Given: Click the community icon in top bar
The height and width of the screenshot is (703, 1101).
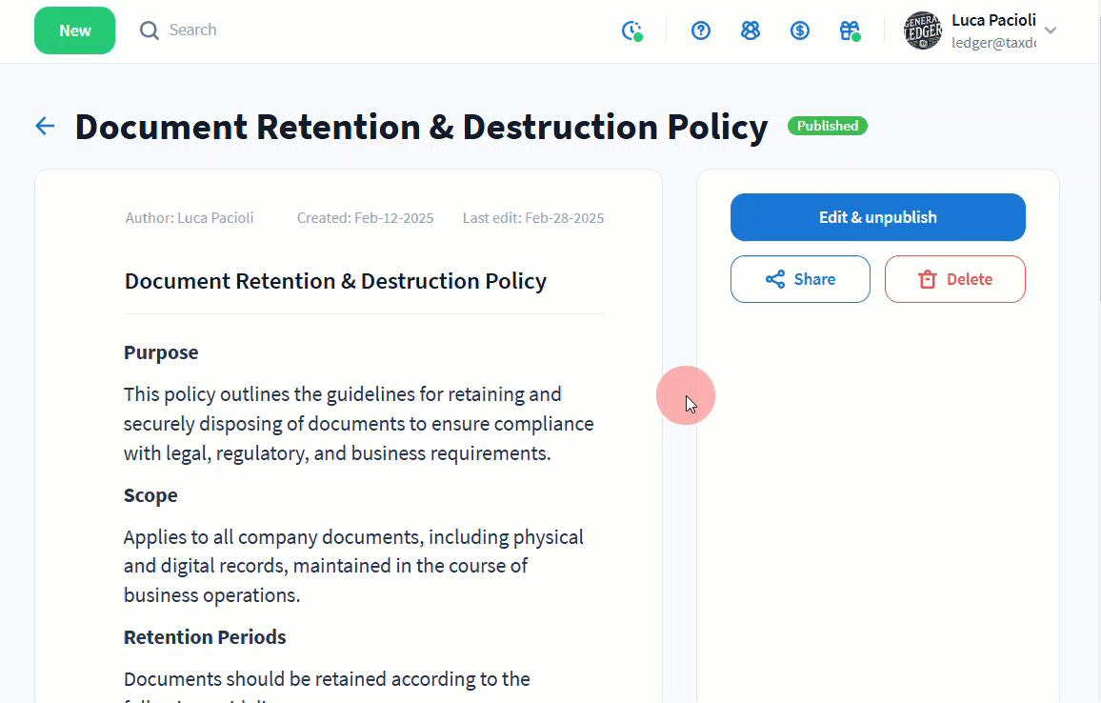Looking at the screenshot, I should click(751, 30).
